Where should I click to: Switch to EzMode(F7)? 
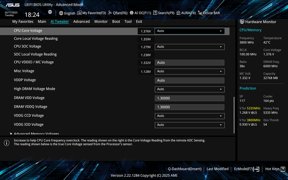[x=246, y=169]
